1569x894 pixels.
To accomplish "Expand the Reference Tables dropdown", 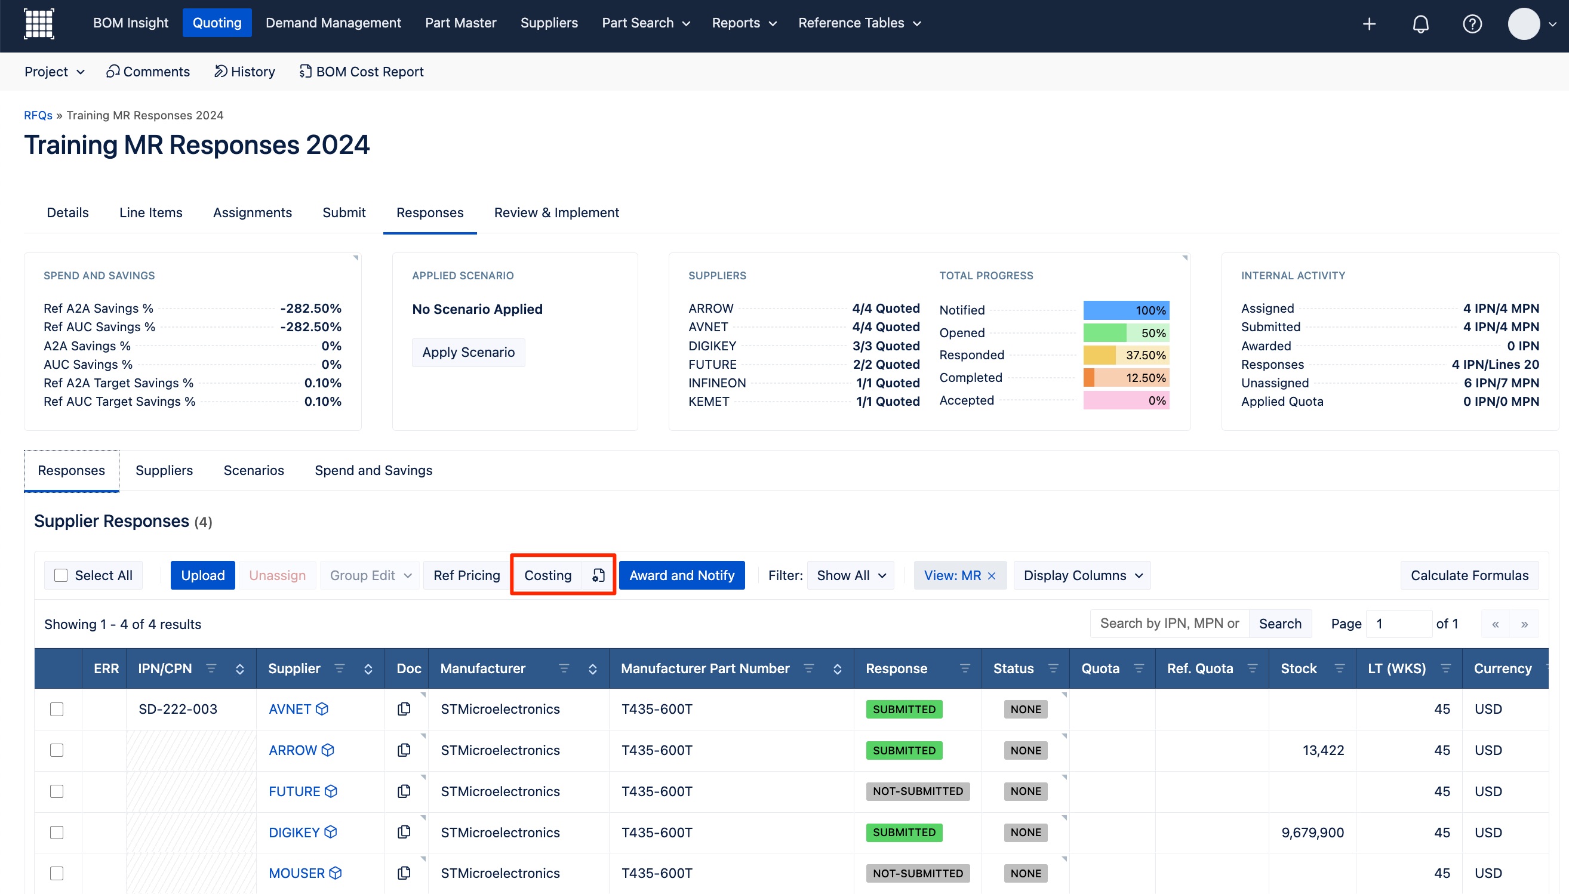I will coord(859,23).
